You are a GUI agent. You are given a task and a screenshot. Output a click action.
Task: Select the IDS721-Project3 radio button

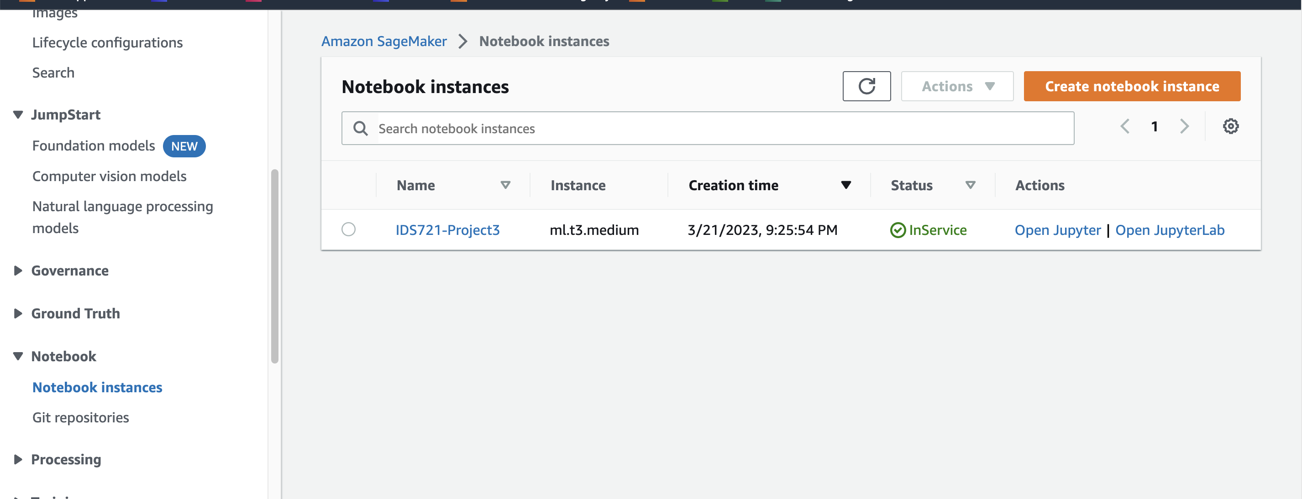(x=348, y=230)
